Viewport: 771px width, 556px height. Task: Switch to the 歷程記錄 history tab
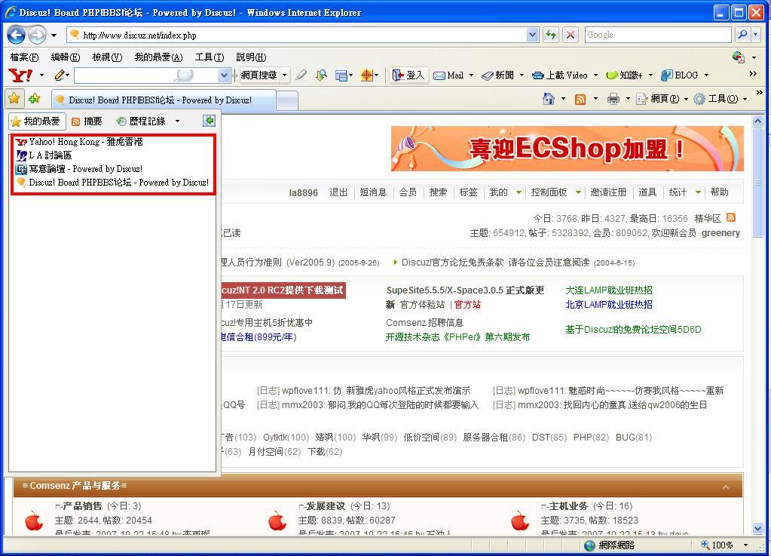pyautogui.click(x=141, y=121)
